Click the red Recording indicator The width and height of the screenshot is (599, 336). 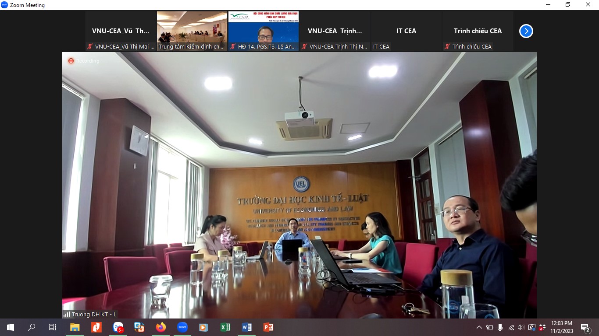pyautogui.click(x=71, y=61)
